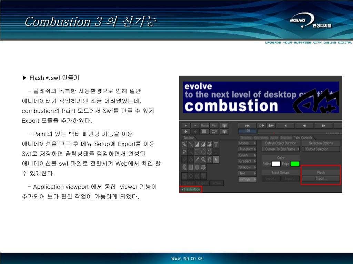This screenshot has height=264, width=353.
Task: Select the Magnify zoom tool
Action: tap(203, 159)
